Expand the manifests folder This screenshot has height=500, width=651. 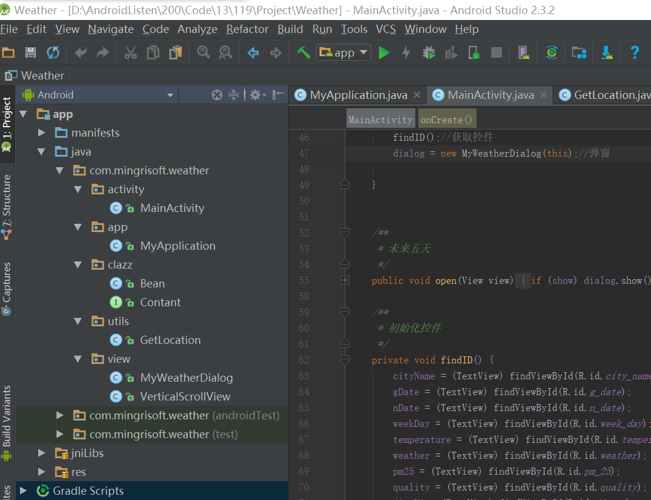[41, 133]
